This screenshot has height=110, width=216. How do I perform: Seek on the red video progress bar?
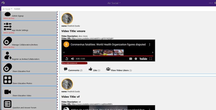point(108,56)
